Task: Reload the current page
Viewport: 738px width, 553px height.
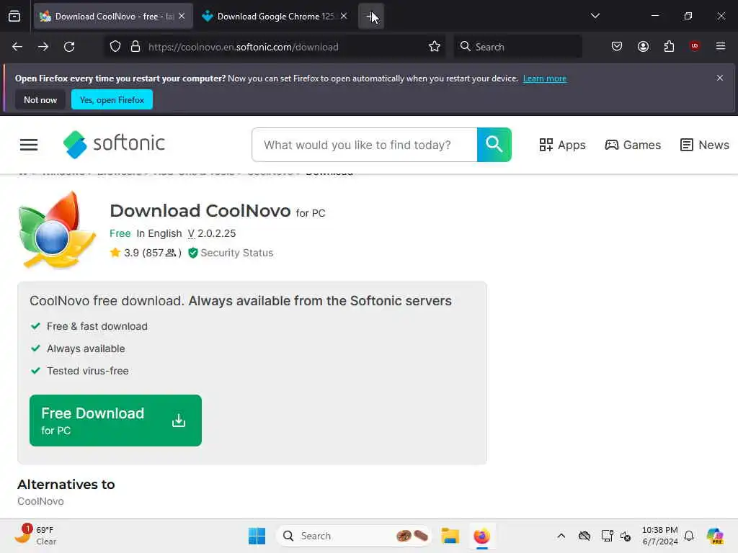Action: point(69,47)
